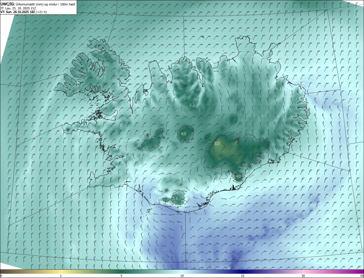Click the 30 tick label on the colorbar
This screenshot has height=278, width=364.
[x=303, y=276]
